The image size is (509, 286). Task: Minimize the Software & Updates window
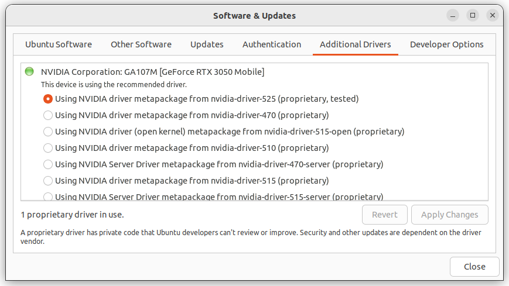point(453,15)
